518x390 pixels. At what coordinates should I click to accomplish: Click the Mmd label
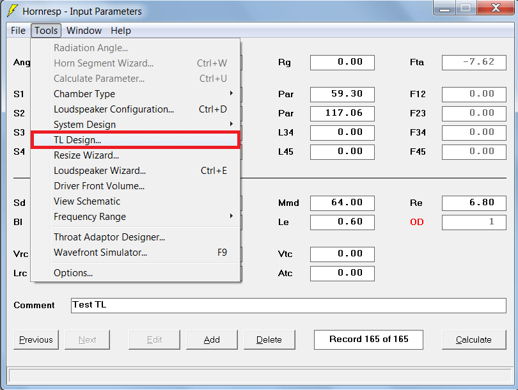click(x=288, y=203)
